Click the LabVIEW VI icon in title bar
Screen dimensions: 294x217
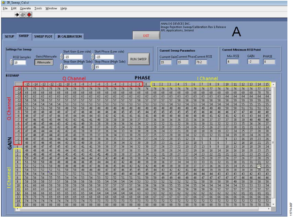pyautogui.click(x=3, y=2)
